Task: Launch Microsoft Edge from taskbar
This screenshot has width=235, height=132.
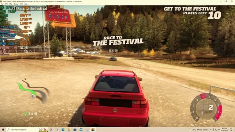Action: tap(63, 129)
